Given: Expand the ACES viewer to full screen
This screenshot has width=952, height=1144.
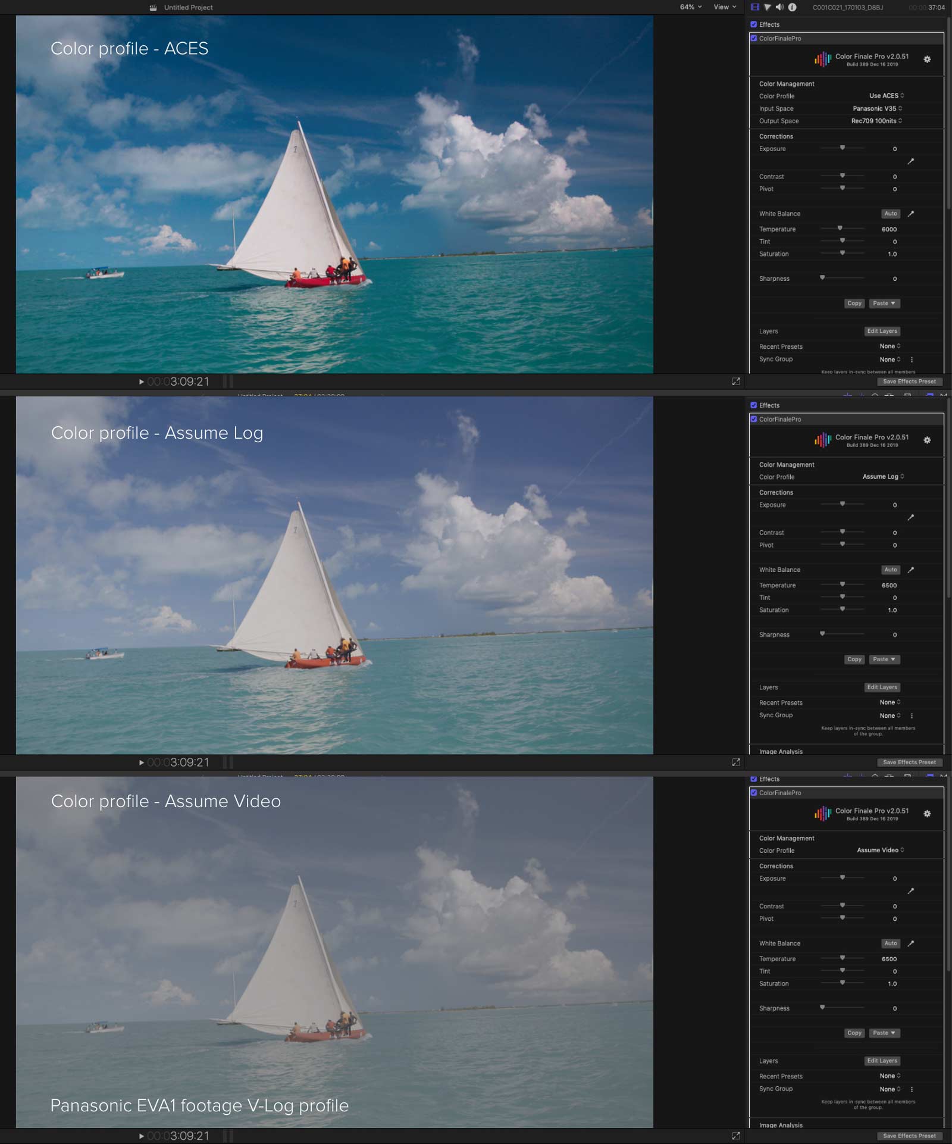Looking at the screenshot, I should point(736,382).
